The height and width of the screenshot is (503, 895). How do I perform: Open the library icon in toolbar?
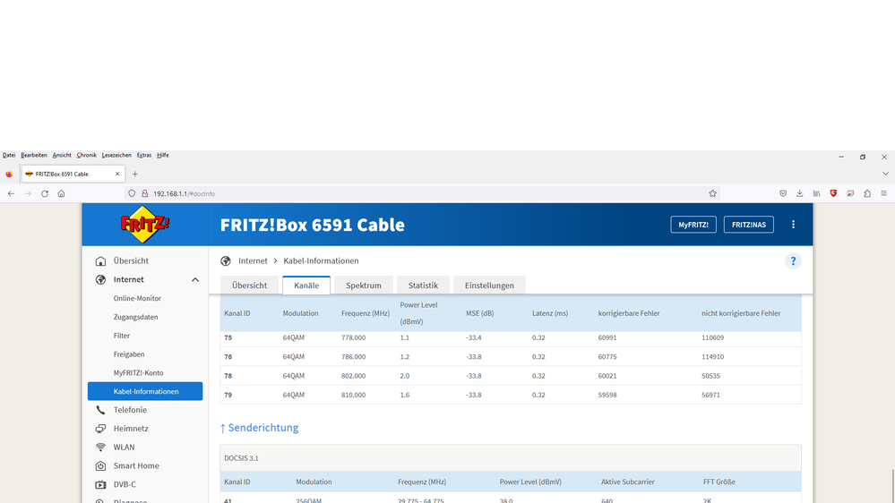click(x=816, y=193)
